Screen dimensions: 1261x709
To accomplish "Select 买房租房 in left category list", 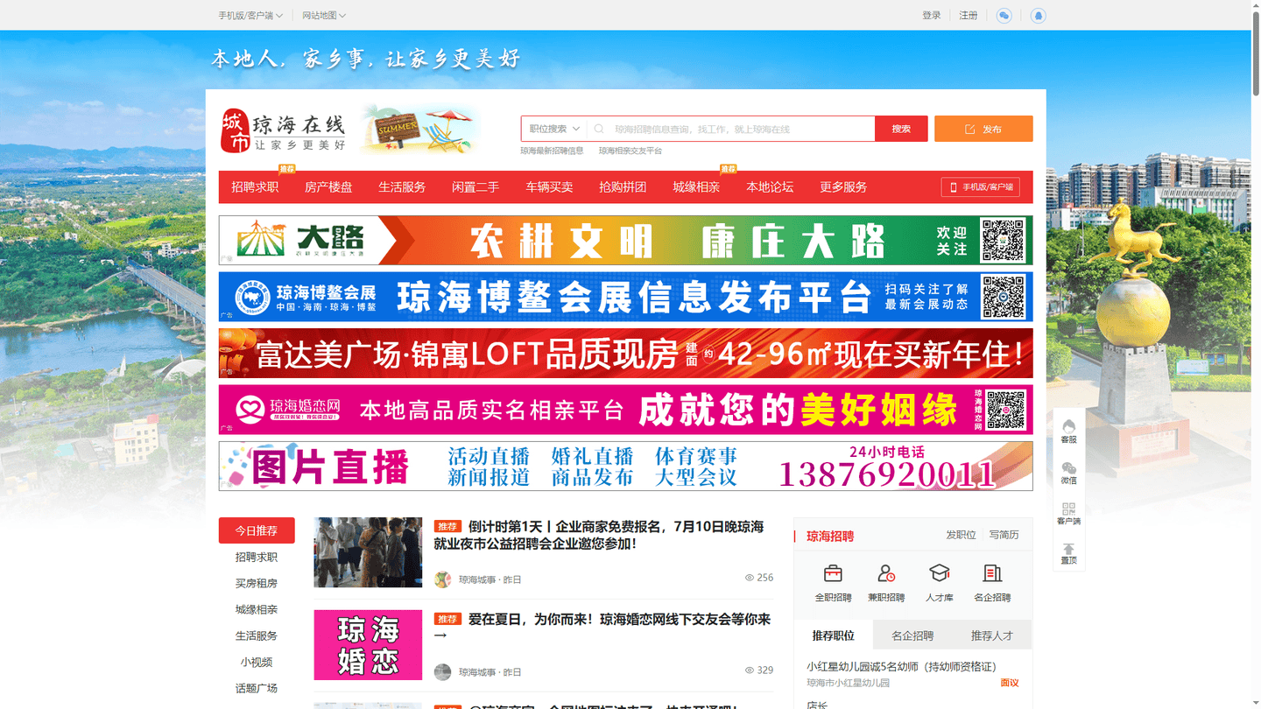I will point(257,583).
